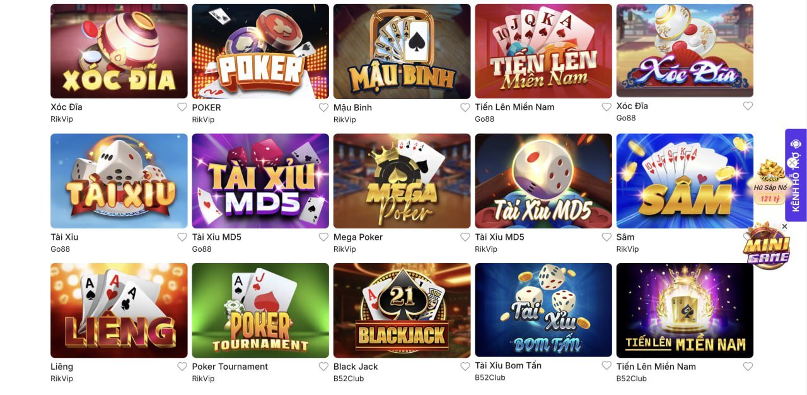Favorite the Xóc Đĩa RikVip game heart
This screenshot has height=395, width=807.
[182, 107]
